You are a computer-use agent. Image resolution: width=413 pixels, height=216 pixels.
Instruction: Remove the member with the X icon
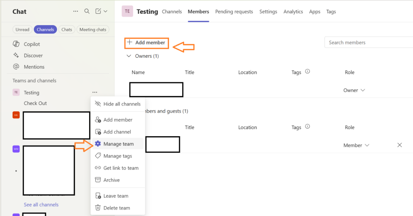pyautogui.click(x=400, y=145)
